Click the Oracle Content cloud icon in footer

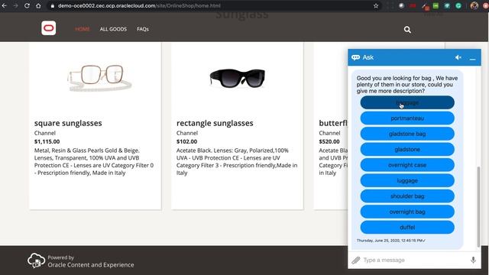pos(36,260)
